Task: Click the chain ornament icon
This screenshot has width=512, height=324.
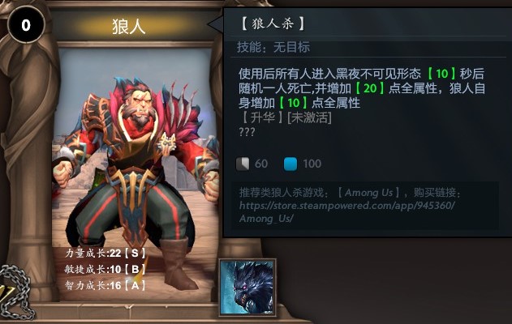Action: tap(15, 292)
